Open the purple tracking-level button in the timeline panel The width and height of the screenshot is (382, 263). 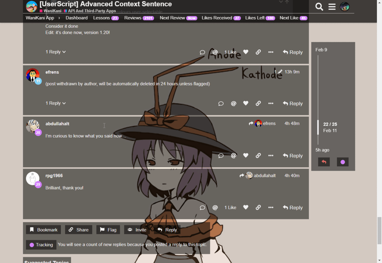click(343, 162)
